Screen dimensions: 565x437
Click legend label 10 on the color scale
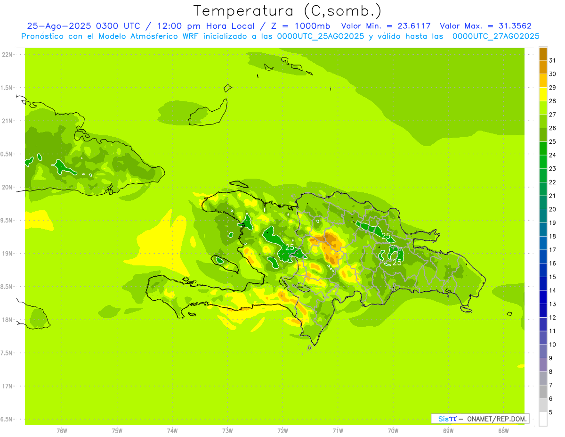click(553, 345)
